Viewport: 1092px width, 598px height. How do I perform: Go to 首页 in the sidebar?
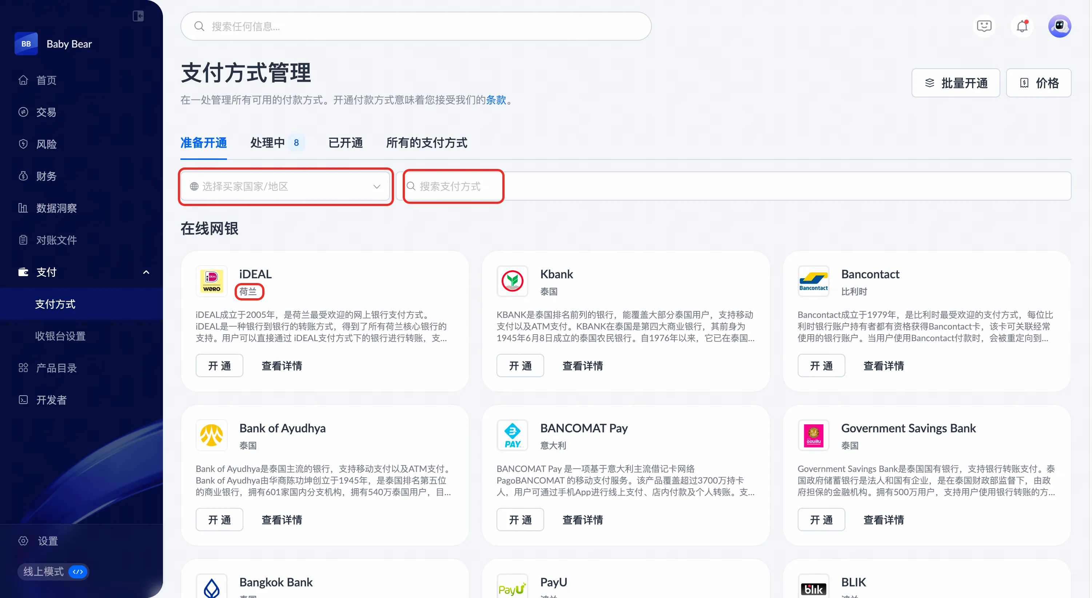click(46, 80)
